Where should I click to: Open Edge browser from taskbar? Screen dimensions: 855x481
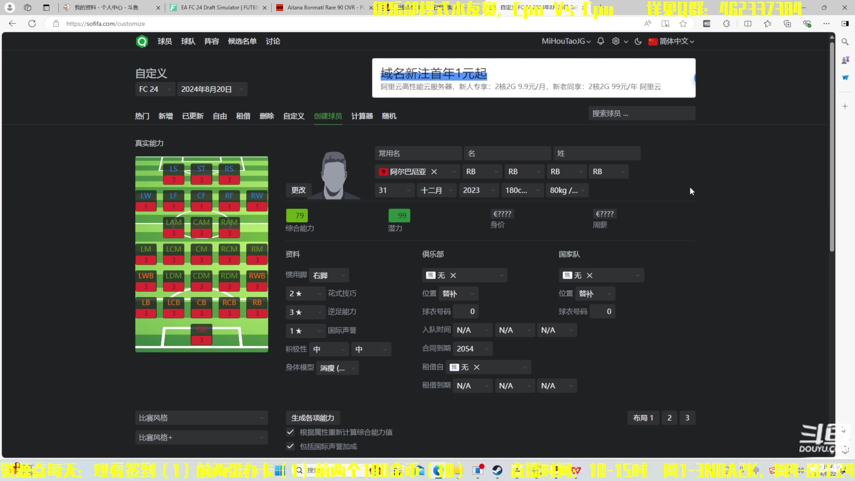(x=438, y=470)
